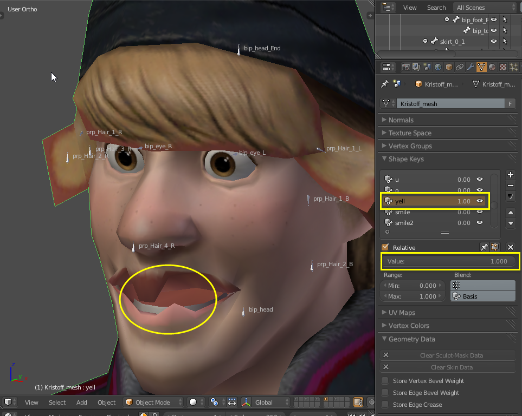Viewport: 522px width, 416px height.
Task: Select the Basis relative key field
Action: [x=483, y=296]
